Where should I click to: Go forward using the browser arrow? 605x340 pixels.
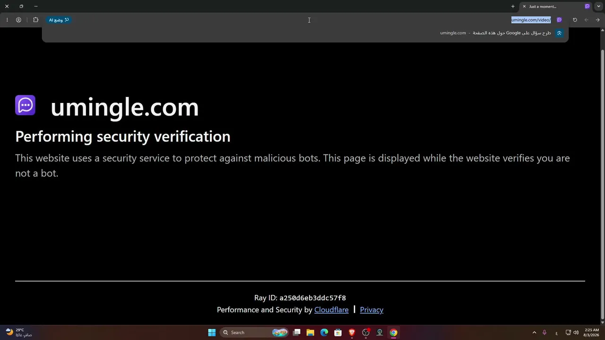click(587, 20)
